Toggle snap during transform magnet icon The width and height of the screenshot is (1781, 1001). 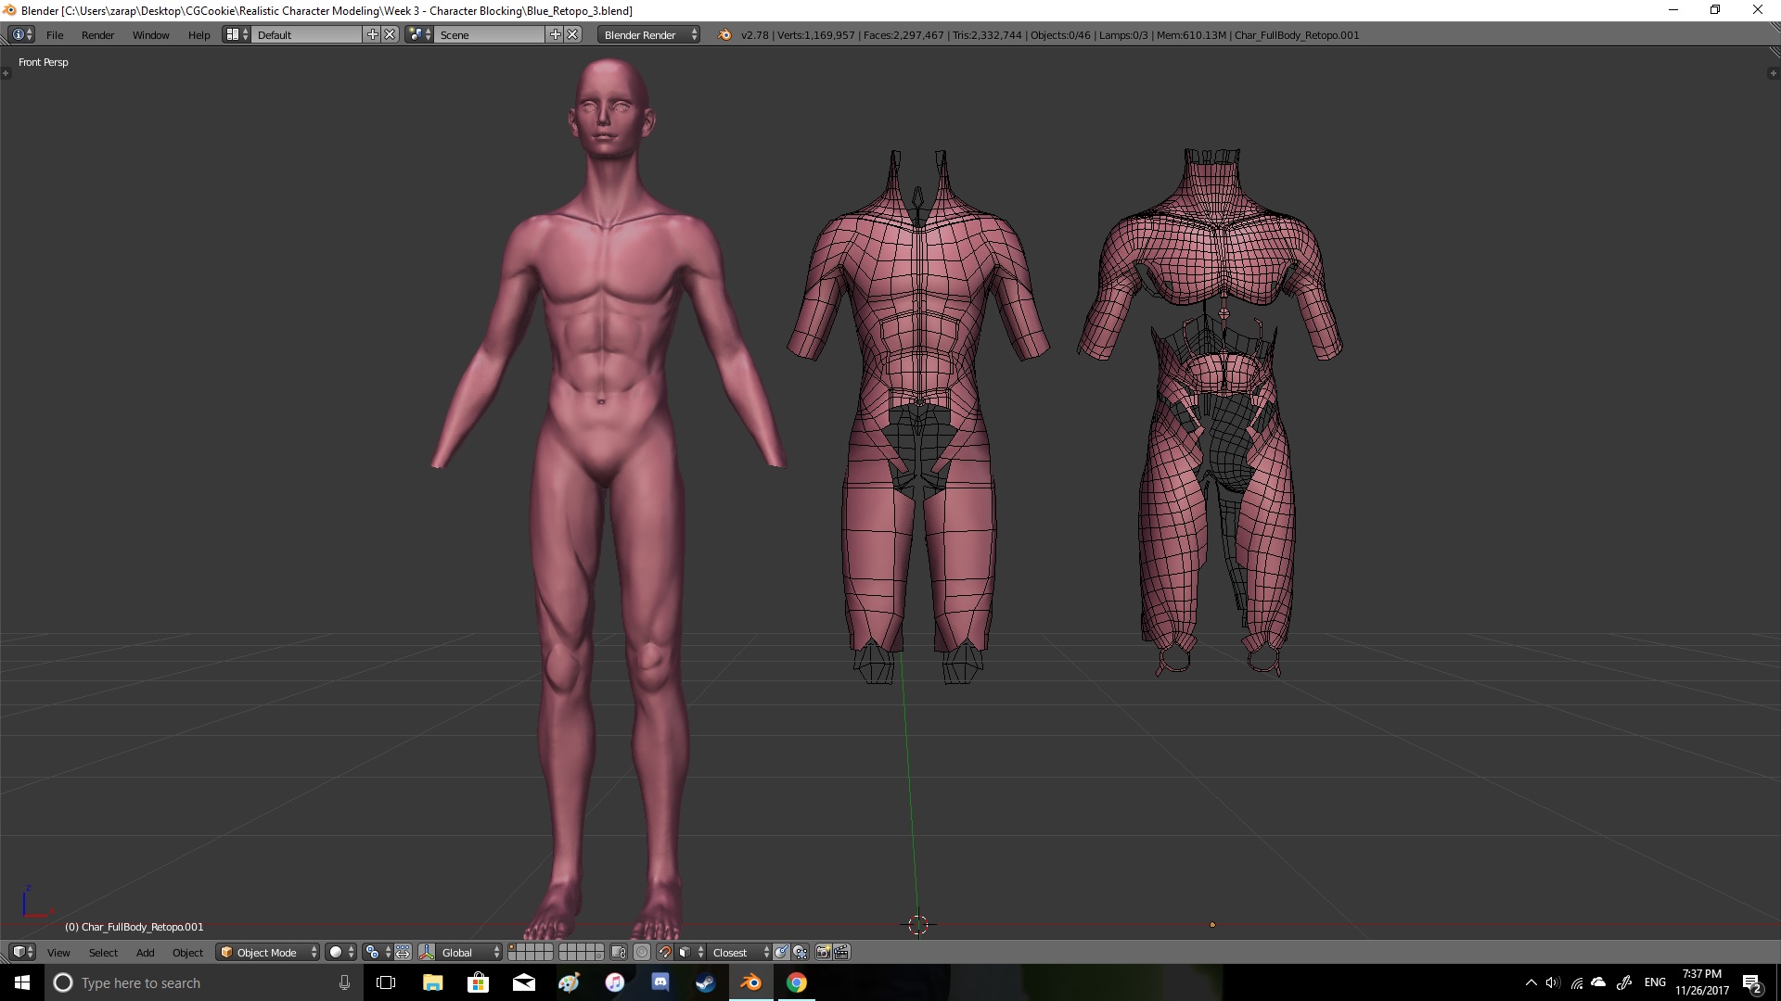tap(664, 952)
